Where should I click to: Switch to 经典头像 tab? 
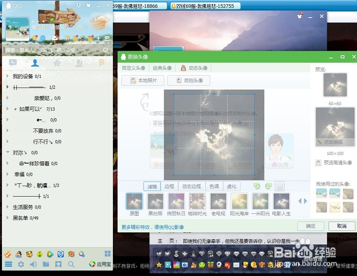162,68
